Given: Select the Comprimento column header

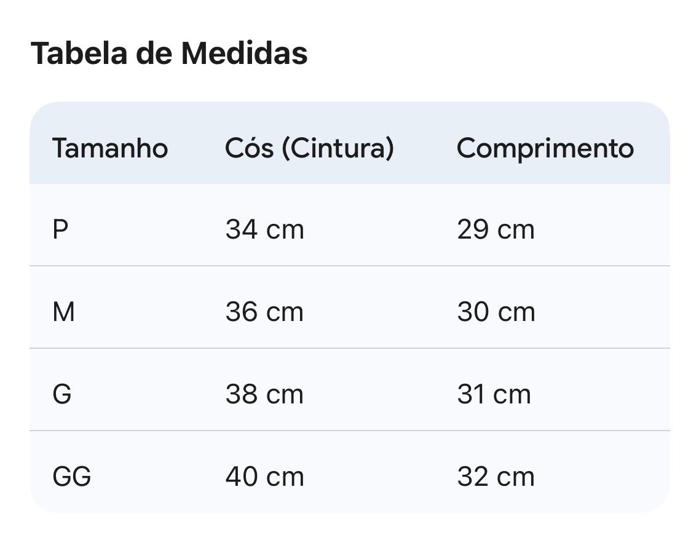Looking at the screenshot, I should coord(545,148).
